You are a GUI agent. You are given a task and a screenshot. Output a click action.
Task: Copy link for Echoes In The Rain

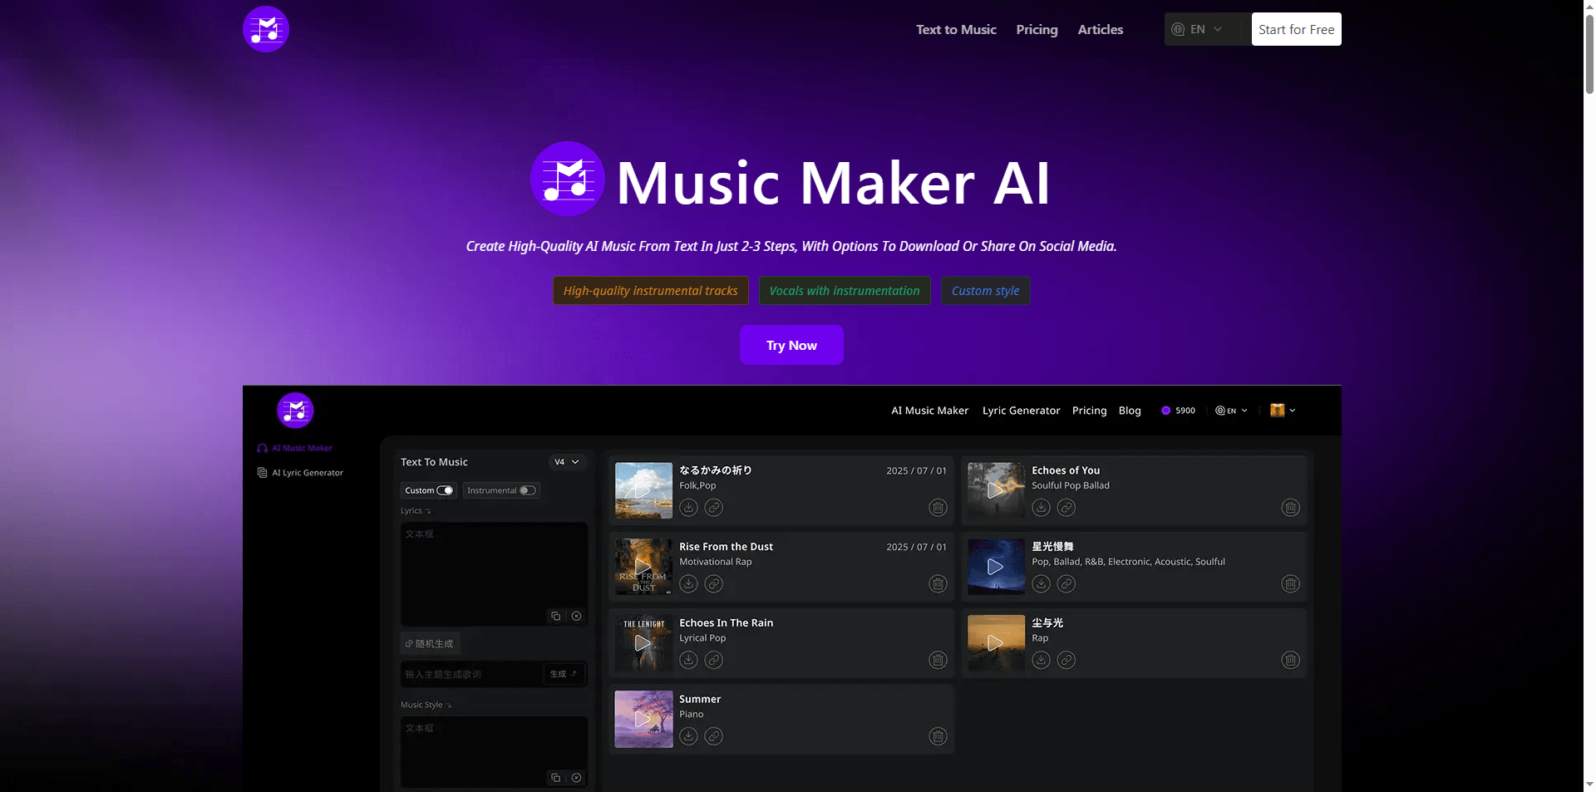[713, 660]
